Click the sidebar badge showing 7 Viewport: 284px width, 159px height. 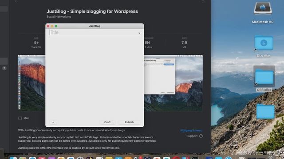click(4, 68)
